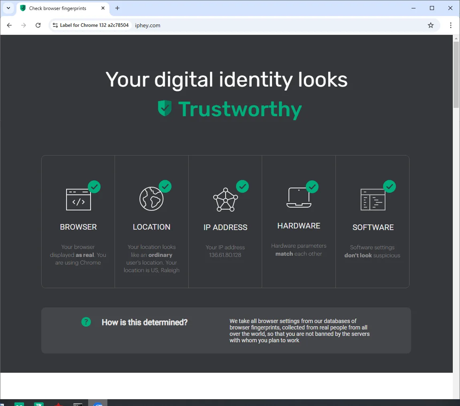Click the paragraph about browser fingerprint databases
This screenshot has height=406, width=460.
[x=300, y=331]
